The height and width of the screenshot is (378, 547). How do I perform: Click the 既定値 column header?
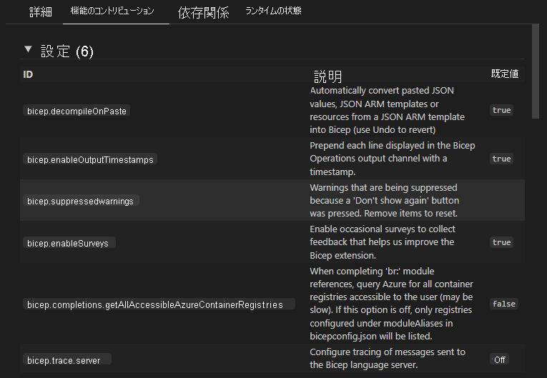[x=505, y=74]
